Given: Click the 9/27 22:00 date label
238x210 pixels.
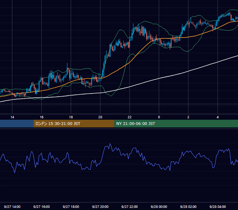Looking at the screenshot, I should click(129, 206).
